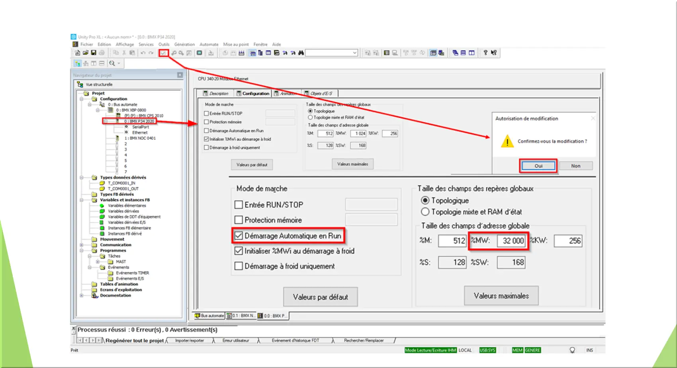Confirm modification with Oui button

click(538, 166)
